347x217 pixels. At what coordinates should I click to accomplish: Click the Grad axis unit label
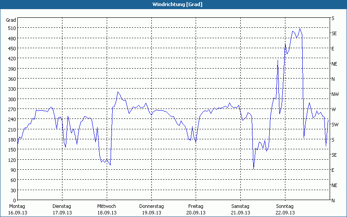click(11, 20)
